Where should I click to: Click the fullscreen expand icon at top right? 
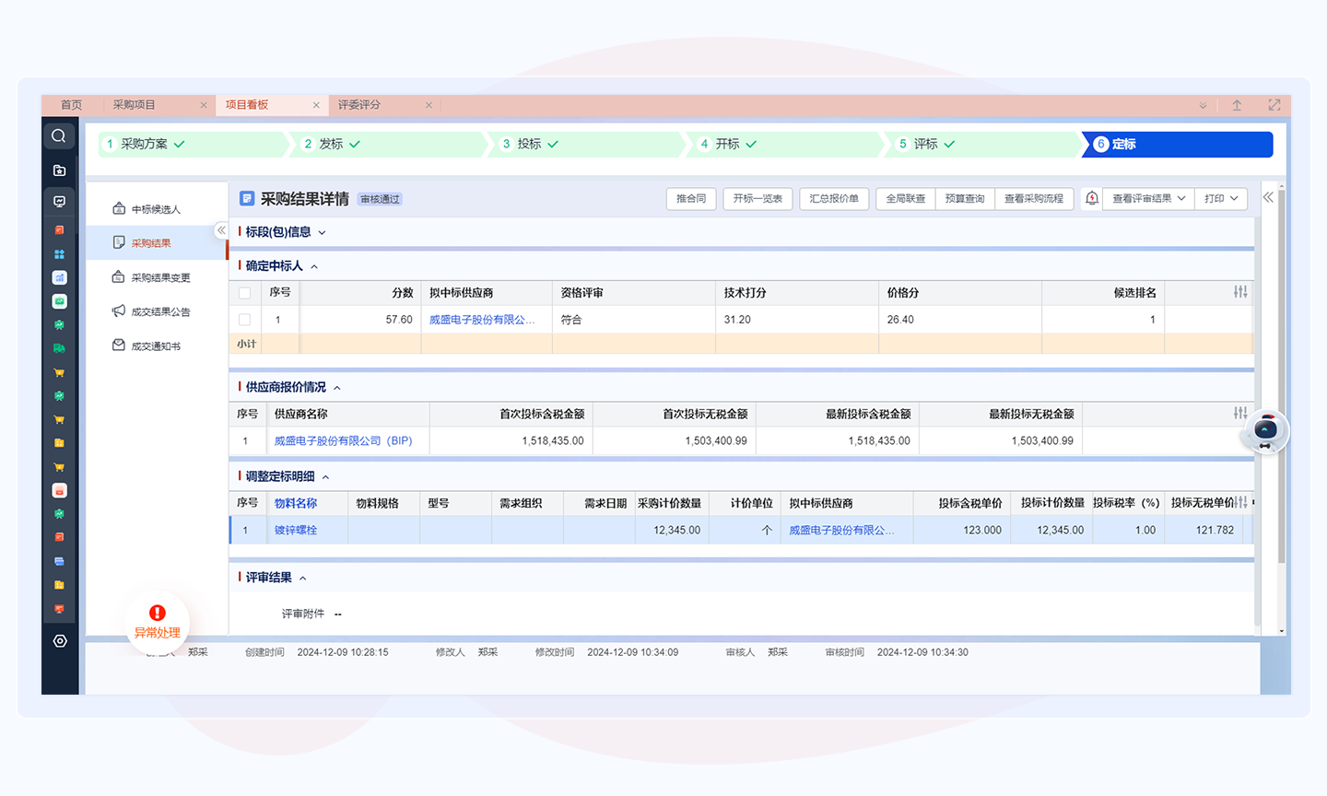1274,105
